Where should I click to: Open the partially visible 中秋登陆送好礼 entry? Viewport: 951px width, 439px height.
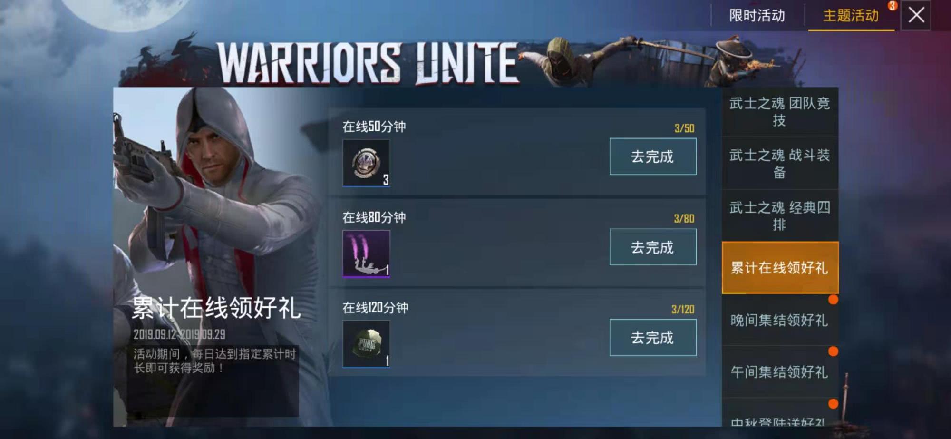pos(780,414)
